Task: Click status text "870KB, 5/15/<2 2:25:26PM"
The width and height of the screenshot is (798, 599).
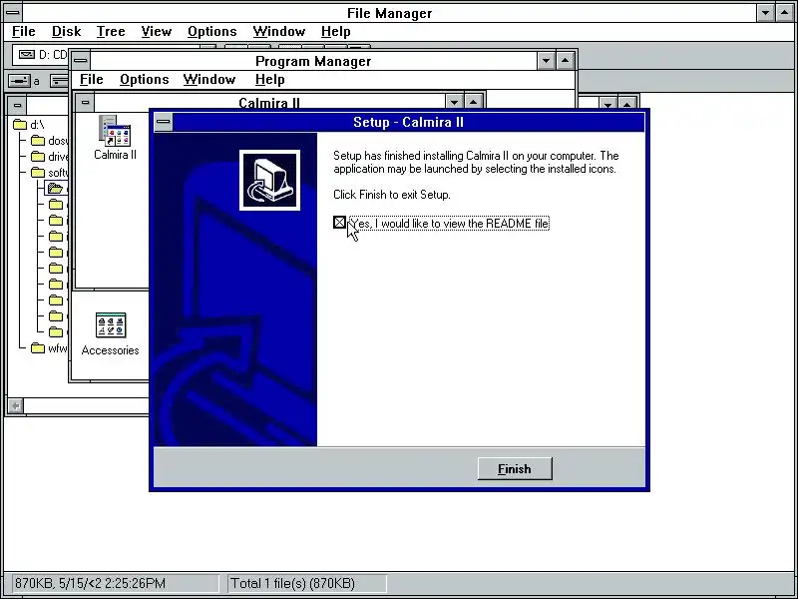Action: [x=90, y=583]
